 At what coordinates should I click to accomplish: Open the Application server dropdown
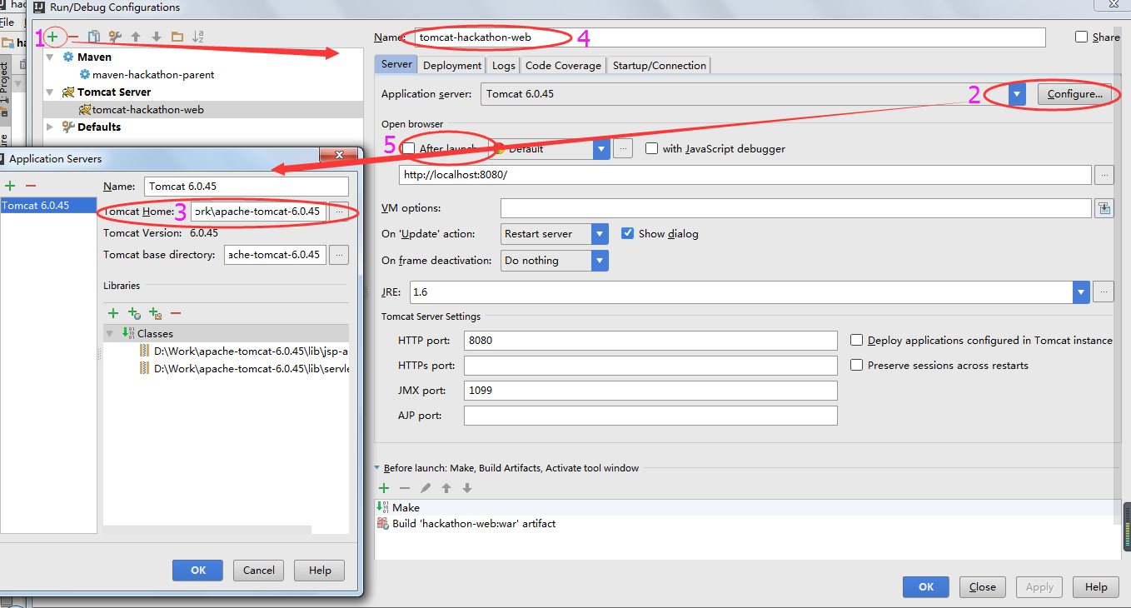click(x=1017, y=94)
